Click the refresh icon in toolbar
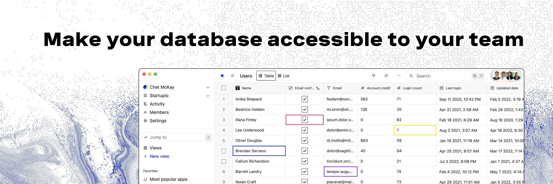This screenshot has height=184, width=553. tap(386, 76)
